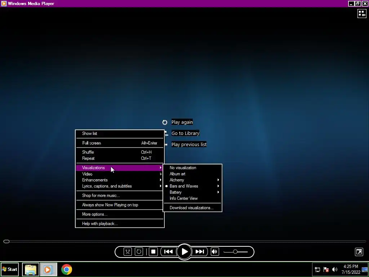Screen dimensions: 369x277
Task: Click the large Play button
Action: [x=184, y=251]
